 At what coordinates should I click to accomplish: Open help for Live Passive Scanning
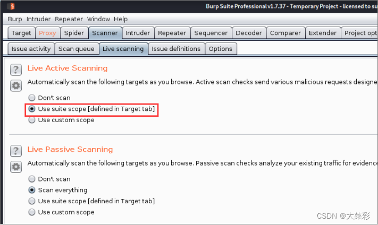pos(16,151)
